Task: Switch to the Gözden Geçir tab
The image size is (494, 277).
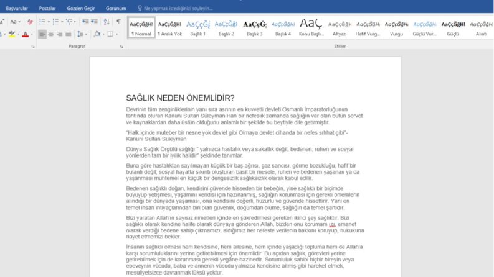Action: tap(80, 9)
